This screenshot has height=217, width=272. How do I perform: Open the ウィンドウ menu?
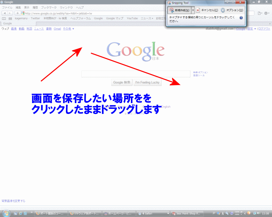pos(66,7)
